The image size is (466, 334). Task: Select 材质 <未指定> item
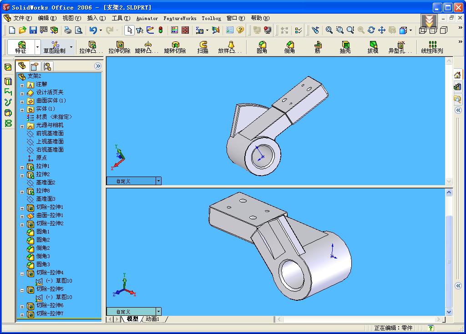point(54,117)
